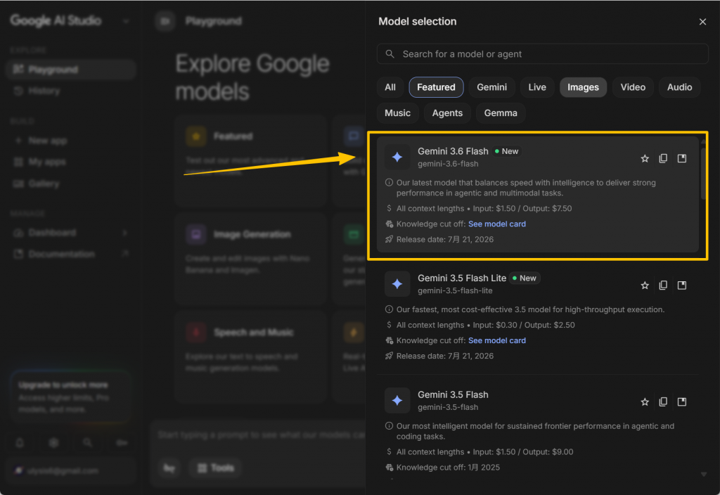The width and height of the screenshot is (720, 495).
Task: Click the New badge on Gemini 3.6 Flash
Action: click(x=506, y=151)
